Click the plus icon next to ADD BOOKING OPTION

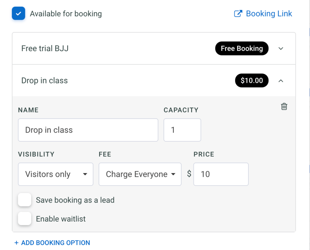coord(16,243)
